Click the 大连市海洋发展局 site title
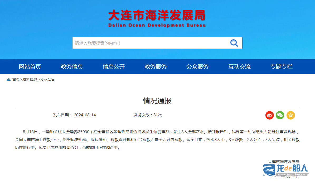Viewport: 315px width, 182px height. 157,15
